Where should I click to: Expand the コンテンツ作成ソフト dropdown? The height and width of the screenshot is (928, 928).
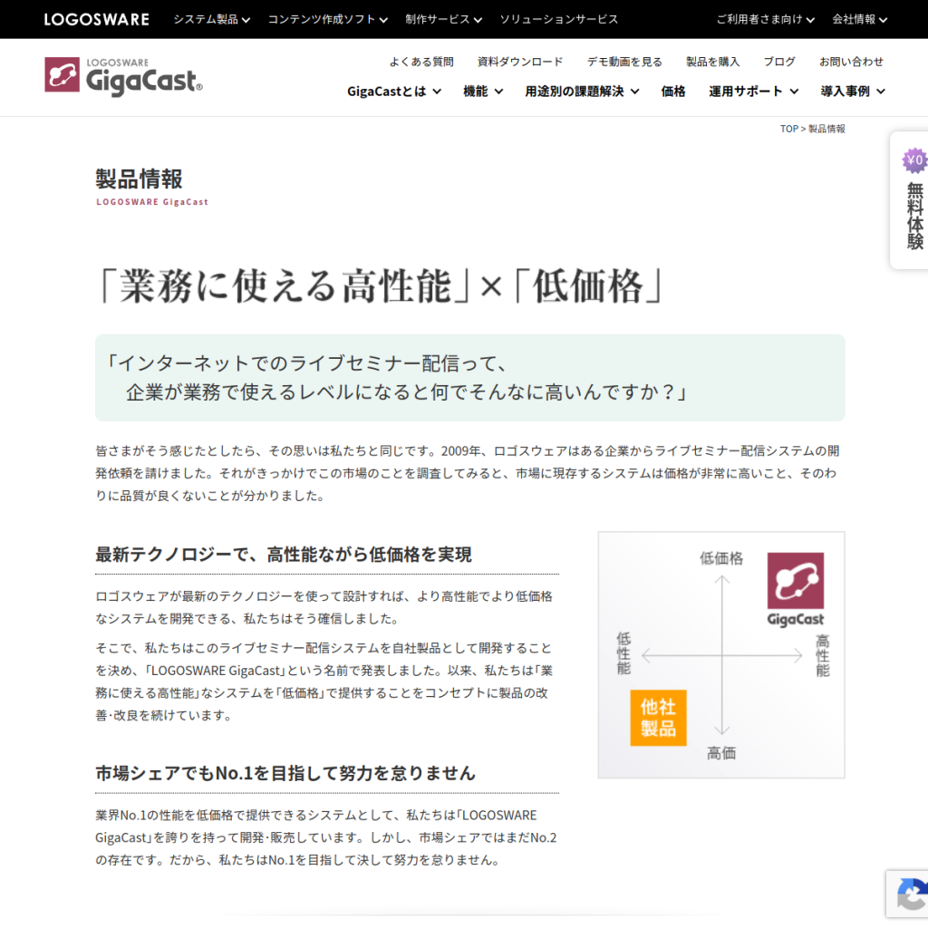tap(327, 20)
